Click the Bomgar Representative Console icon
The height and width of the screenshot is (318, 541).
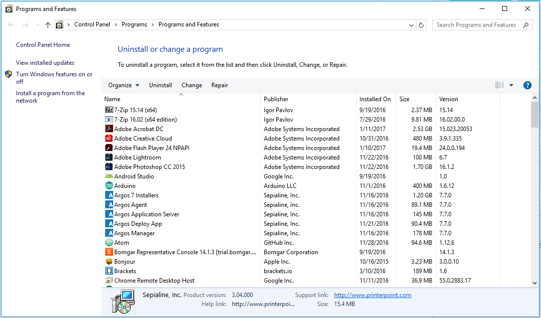point(109,252)
